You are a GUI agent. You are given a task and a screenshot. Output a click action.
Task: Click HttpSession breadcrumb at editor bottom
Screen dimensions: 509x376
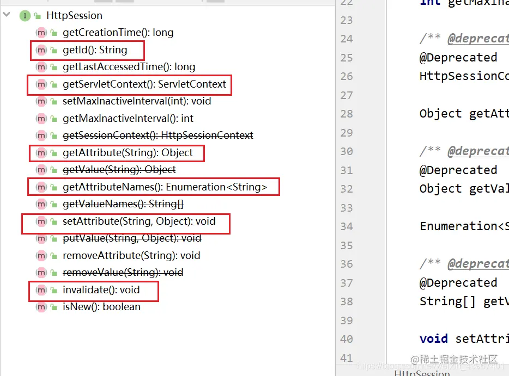(422, 373)
